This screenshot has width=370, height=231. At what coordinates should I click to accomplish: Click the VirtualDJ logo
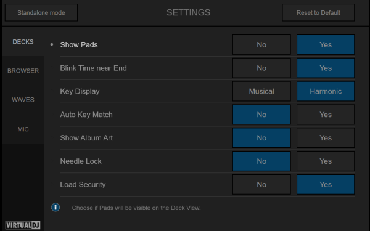pyautogui.click(x=23, y=225)
